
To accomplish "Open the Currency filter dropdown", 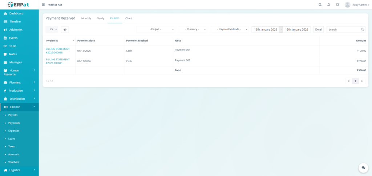I will click(193, 29).
